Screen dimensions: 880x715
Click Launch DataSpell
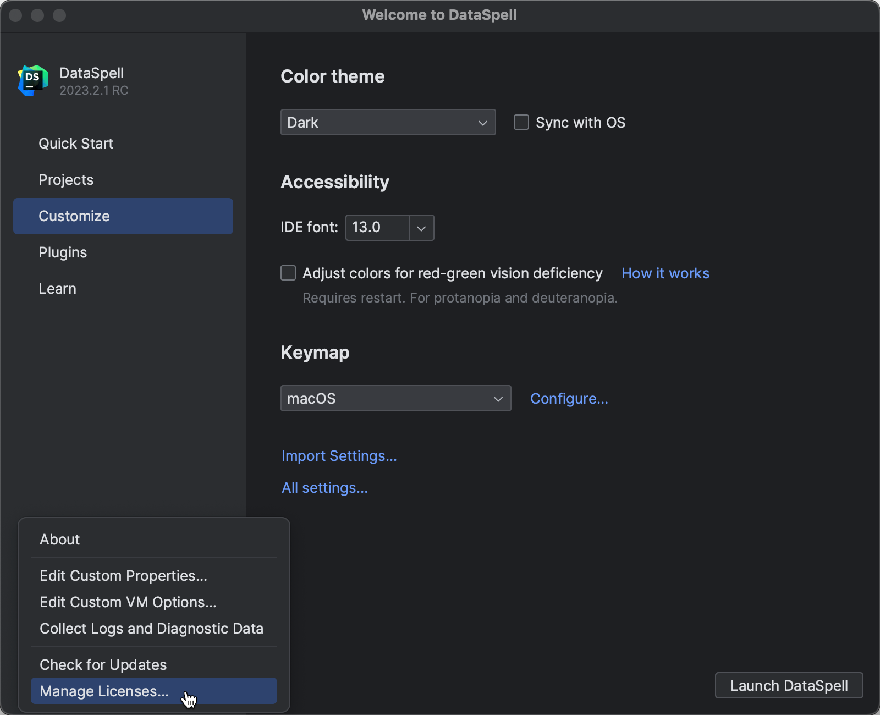789,685
